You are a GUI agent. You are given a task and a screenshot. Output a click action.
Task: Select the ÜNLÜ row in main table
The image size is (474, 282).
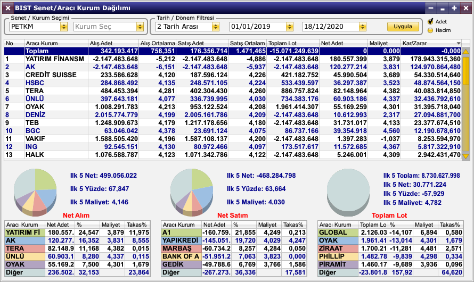(x=233, y=99)
